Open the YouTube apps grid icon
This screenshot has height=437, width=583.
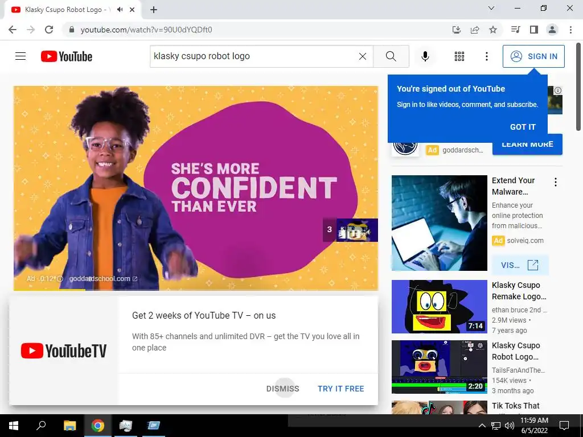coord(459,56)
